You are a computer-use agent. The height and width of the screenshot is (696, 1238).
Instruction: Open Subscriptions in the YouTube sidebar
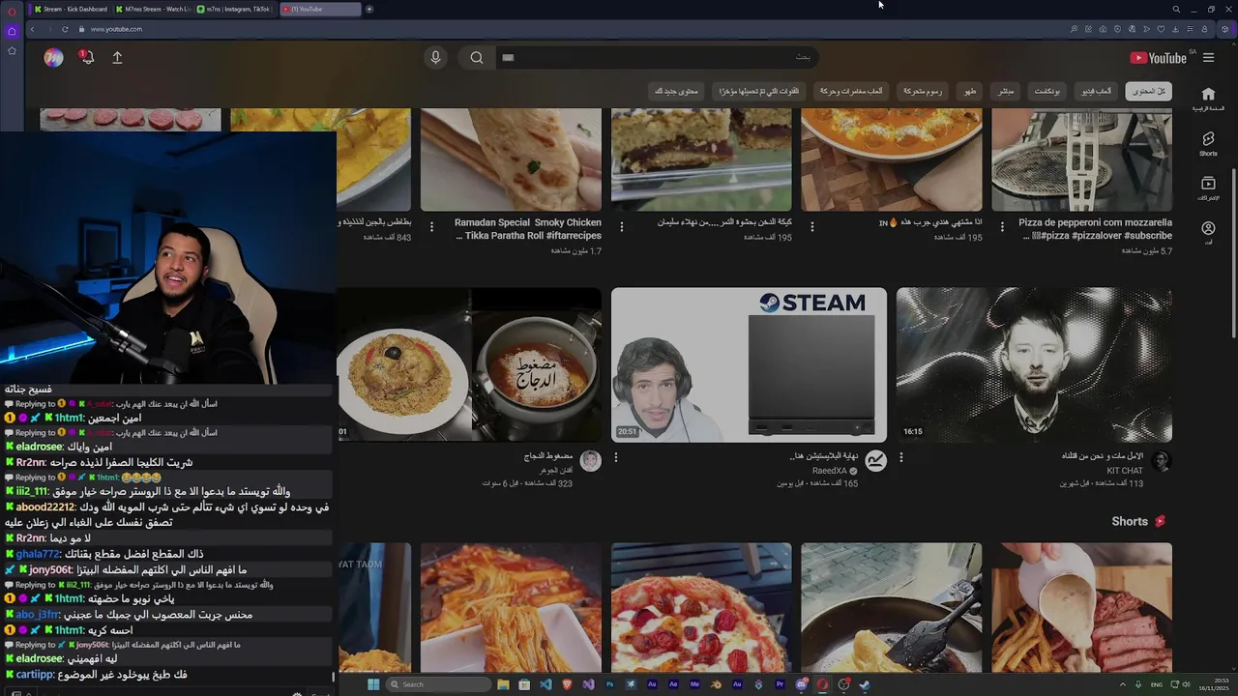coord(1208,188)
